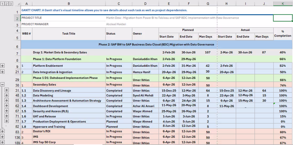Click the 87 actual man days cell

click(264, 53)
